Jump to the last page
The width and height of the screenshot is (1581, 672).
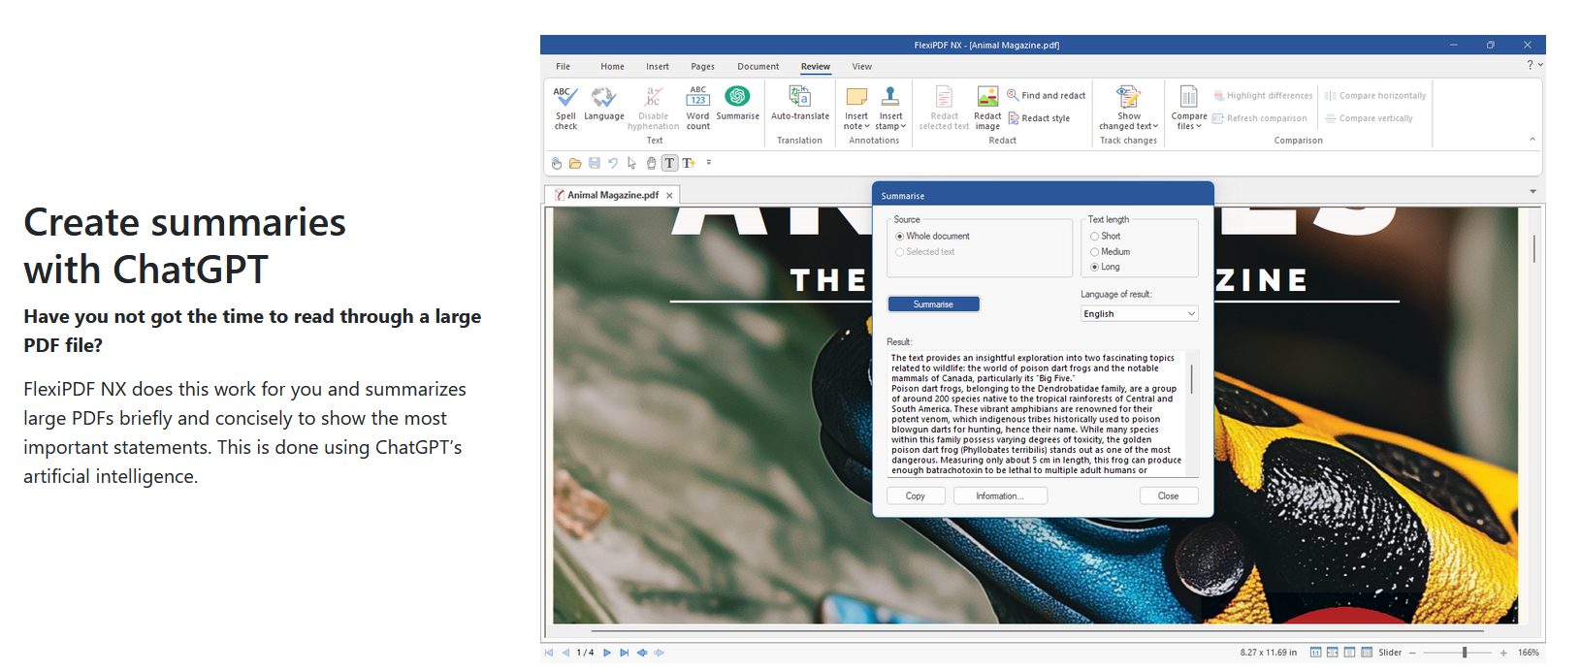pos(624,653)
